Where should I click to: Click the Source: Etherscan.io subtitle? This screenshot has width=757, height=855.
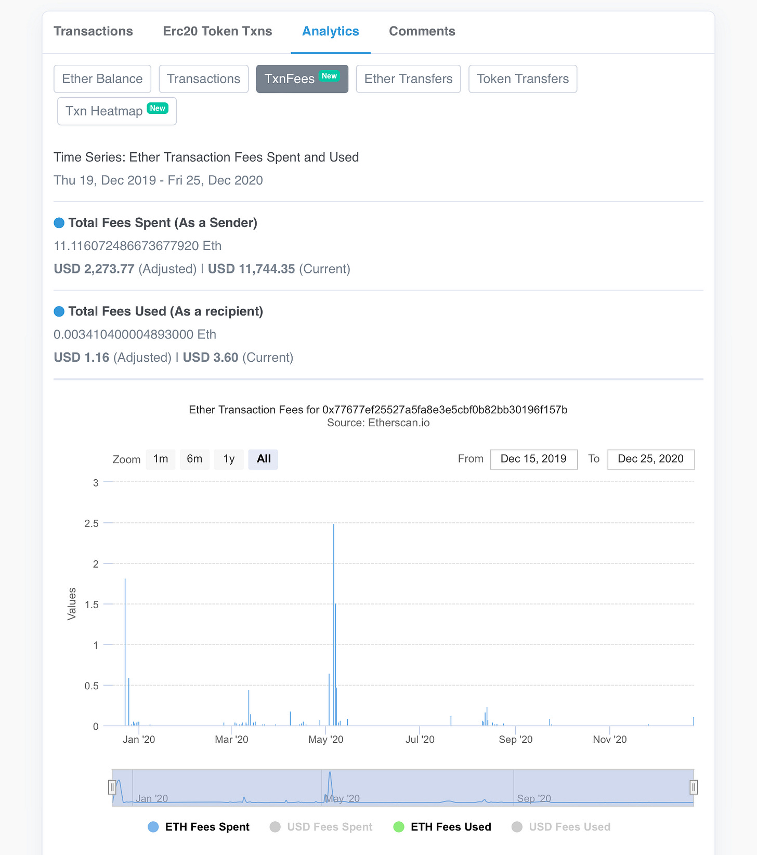tap(379, 423)
